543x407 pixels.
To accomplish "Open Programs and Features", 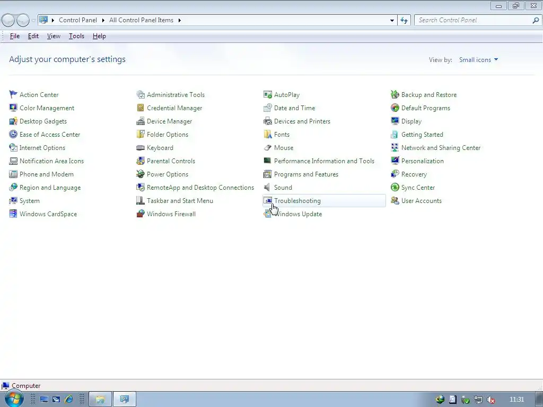I will [x=306, y=174].
